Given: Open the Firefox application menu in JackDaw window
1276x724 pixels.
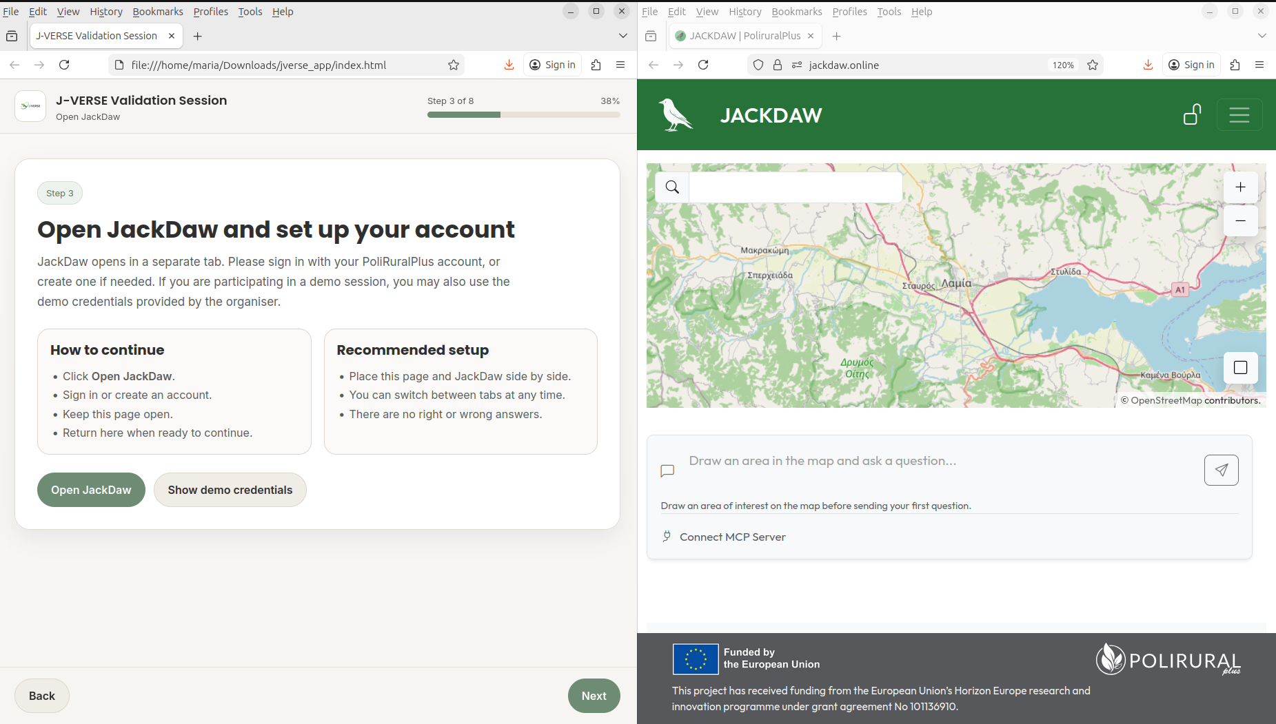Looking at the screenshot, I should pos(1259,65).
